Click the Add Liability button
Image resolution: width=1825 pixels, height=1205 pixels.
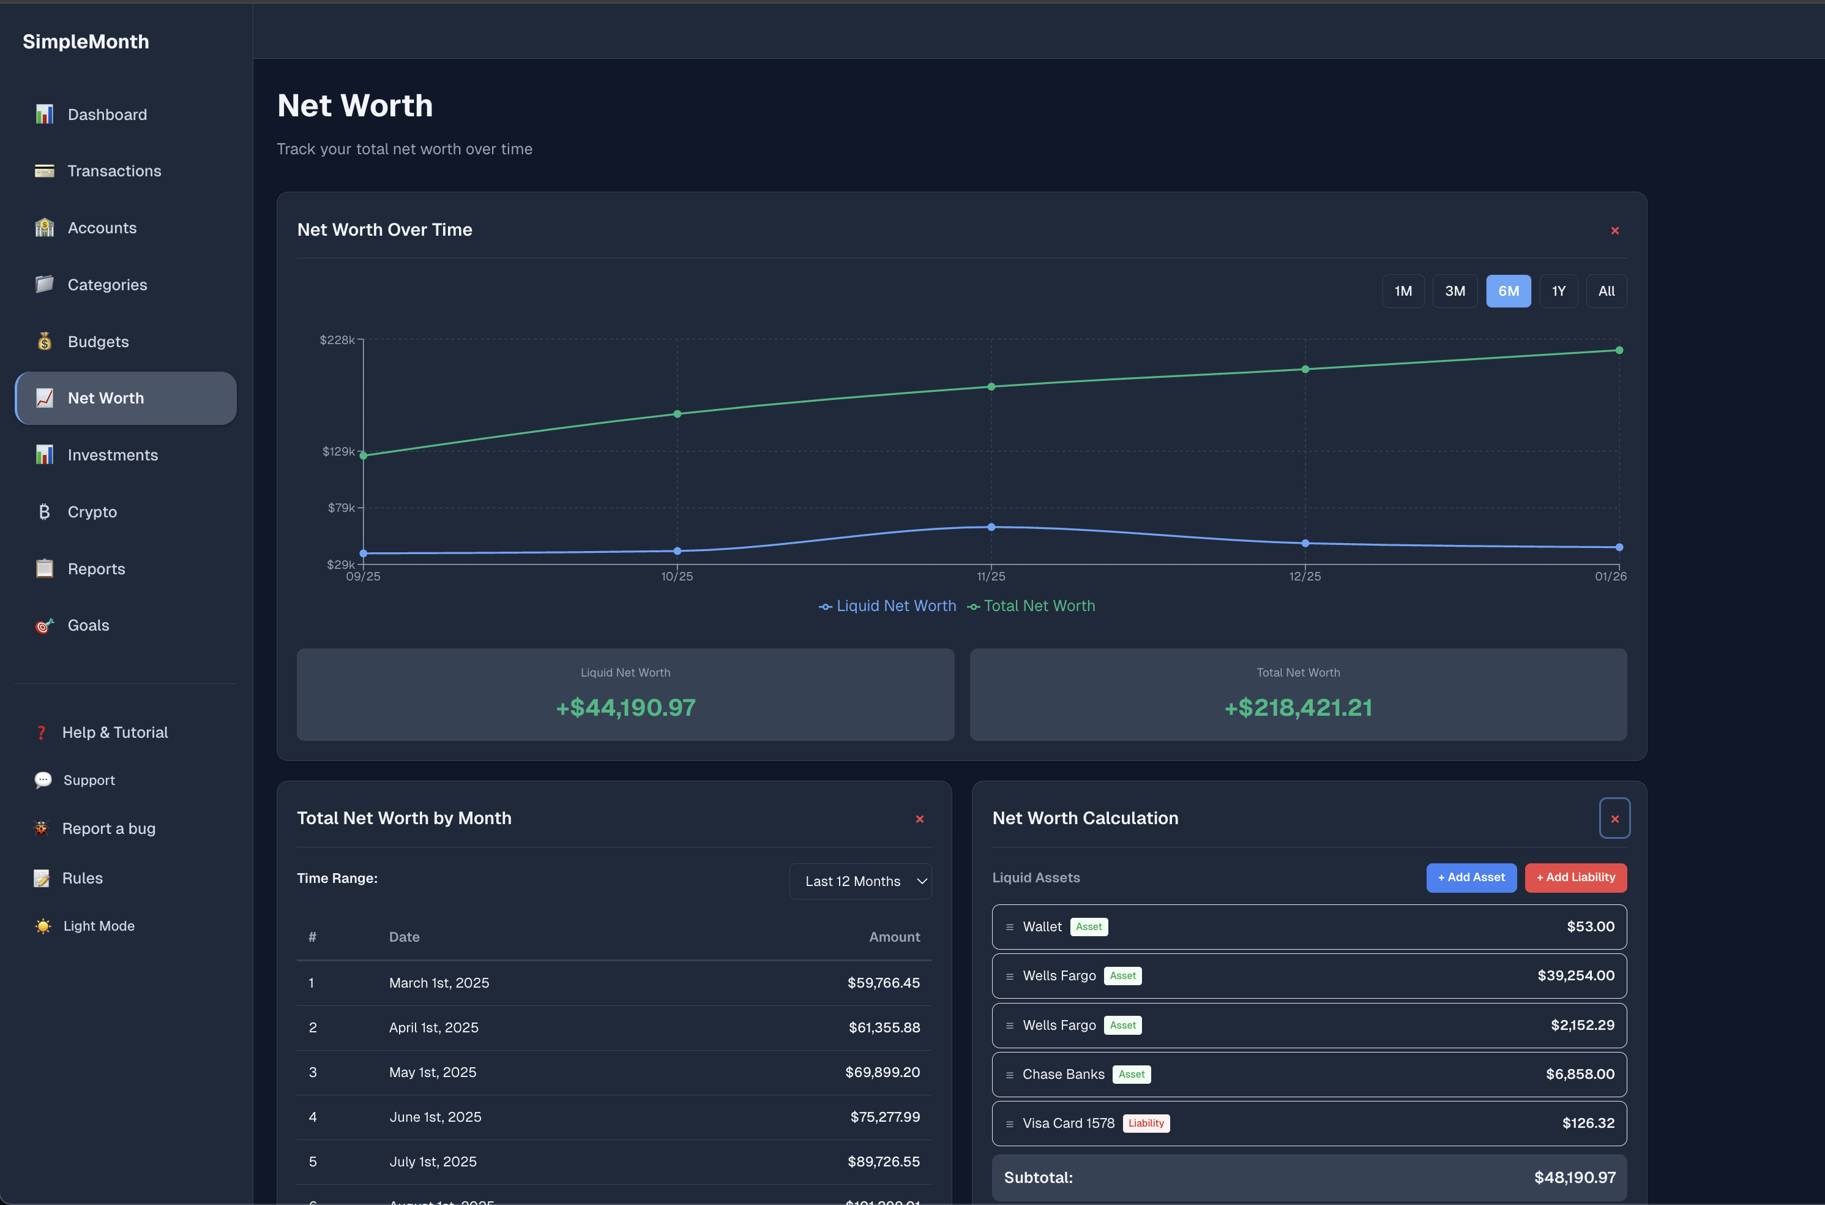click(1575, 877)
